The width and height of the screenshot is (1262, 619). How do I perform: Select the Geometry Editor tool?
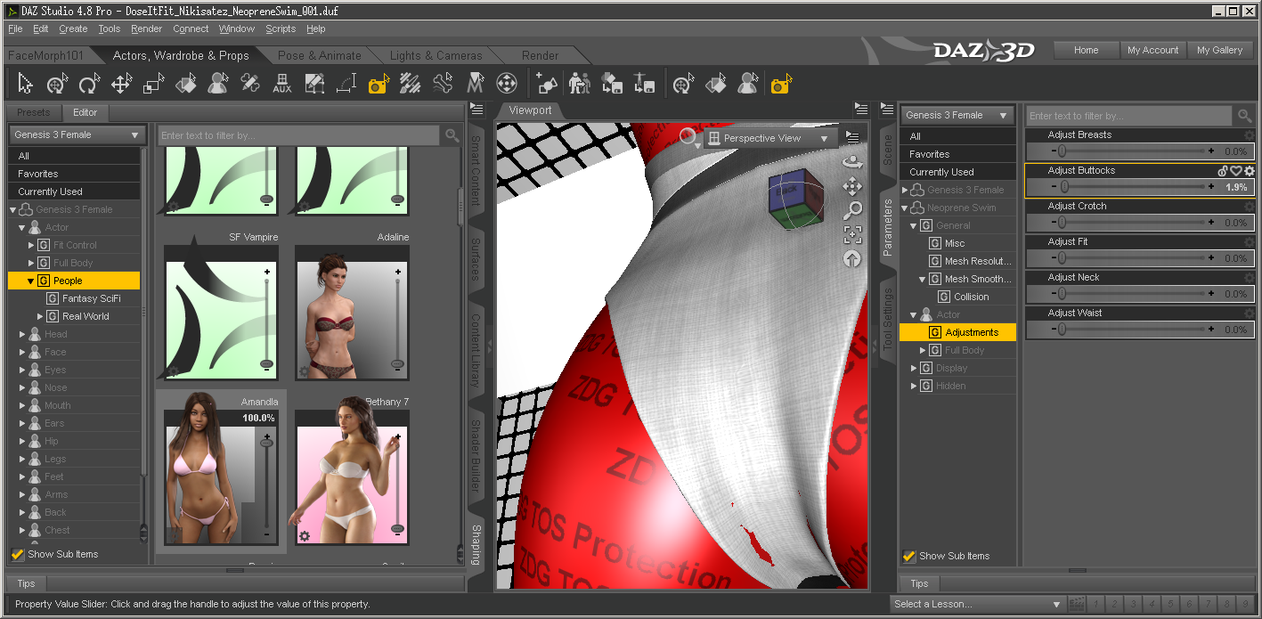(314, 85)
